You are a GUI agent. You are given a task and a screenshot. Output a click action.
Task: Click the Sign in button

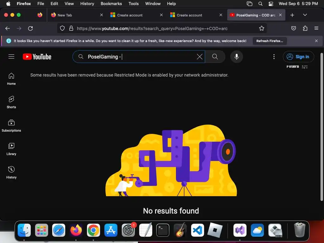(x=298, y=57)
